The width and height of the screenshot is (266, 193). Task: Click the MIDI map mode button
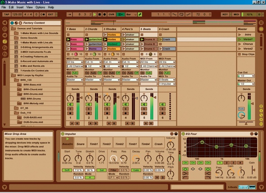[236, 14]
